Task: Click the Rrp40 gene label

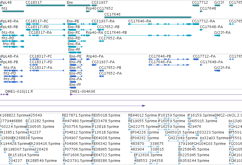Action: pos(91,8)
